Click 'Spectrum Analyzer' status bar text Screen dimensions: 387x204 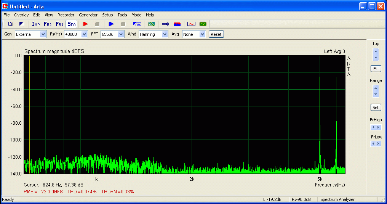[337, 199]
